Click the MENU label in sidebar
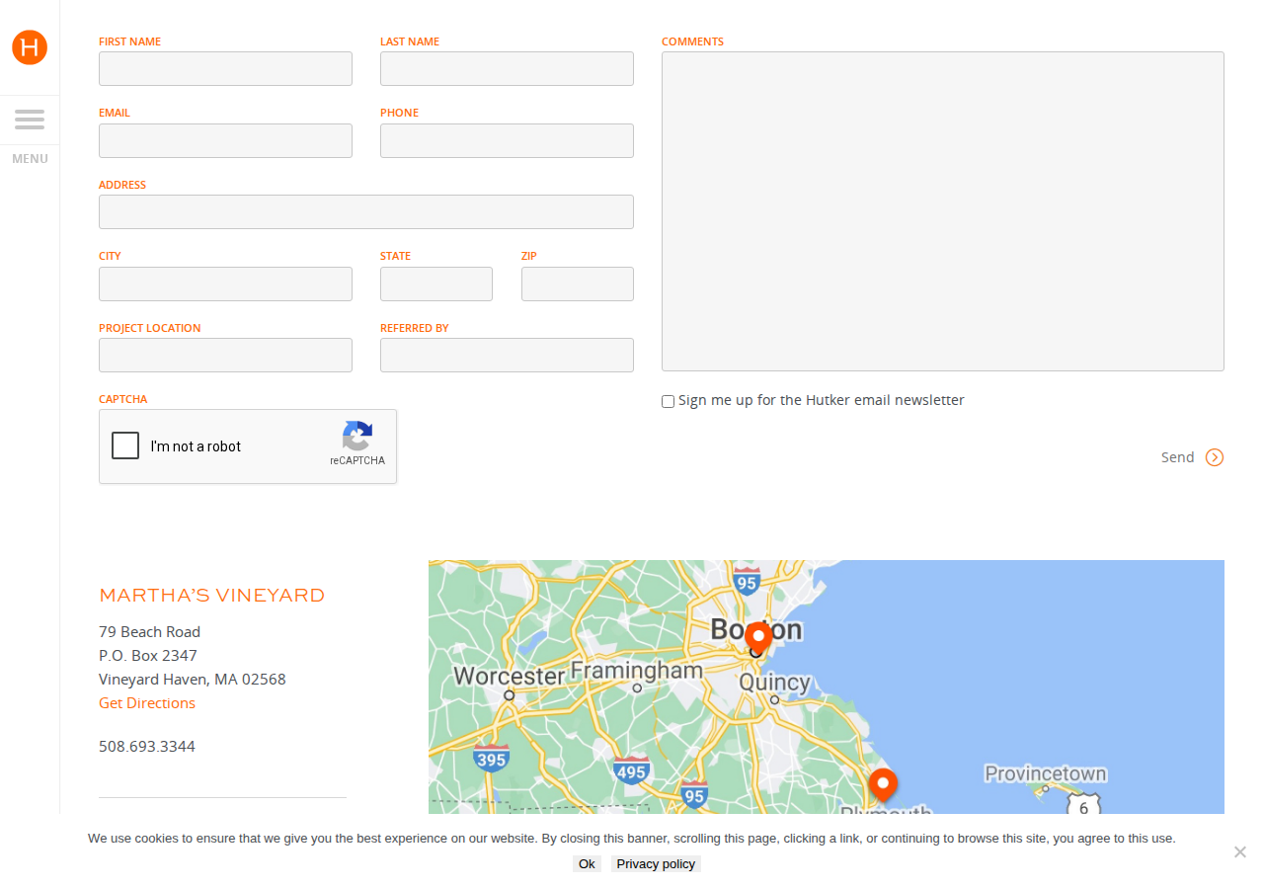Image resolution: width=1264 pixels, height=889 pixels. pyautogui.click(x=30, y=159)
